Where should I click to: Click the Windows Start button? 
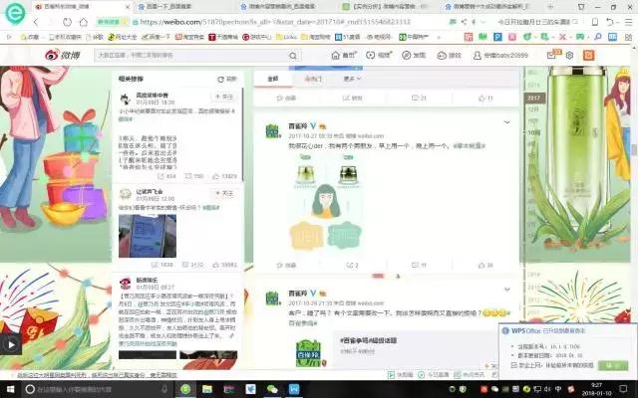pos(10,389)
